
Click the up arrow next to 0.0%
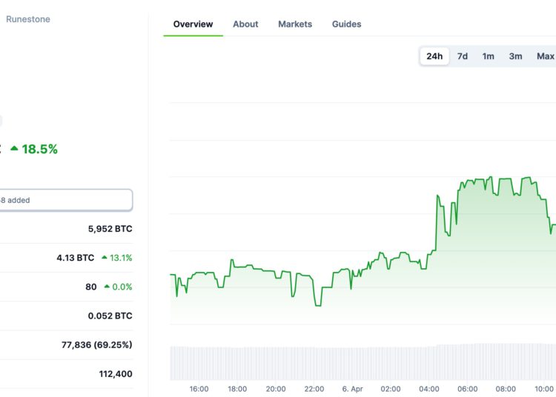[107, 287]
